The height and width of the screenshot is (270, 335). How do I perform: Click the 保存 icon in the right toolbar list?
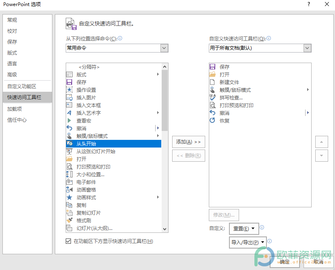tap(212, 67)
